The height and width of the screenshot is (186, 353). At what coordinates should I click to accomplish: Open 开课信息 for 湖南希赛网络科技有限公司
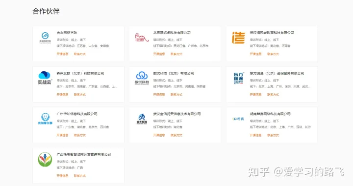[x=255, y=135]
